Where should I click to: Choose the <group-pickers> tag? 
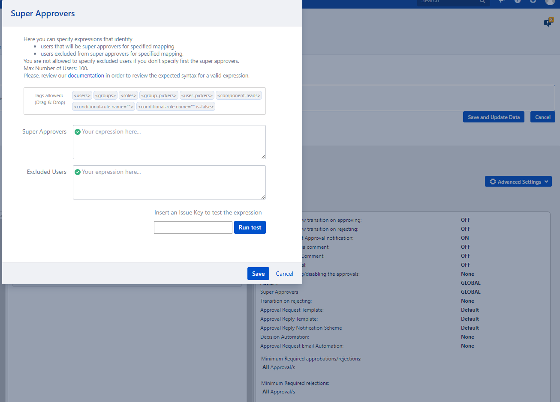tap(159, 95)
